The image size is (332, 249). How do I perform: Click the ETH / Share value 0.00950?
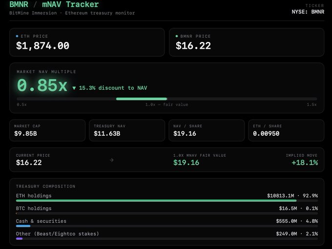click(x=266, y=134)
